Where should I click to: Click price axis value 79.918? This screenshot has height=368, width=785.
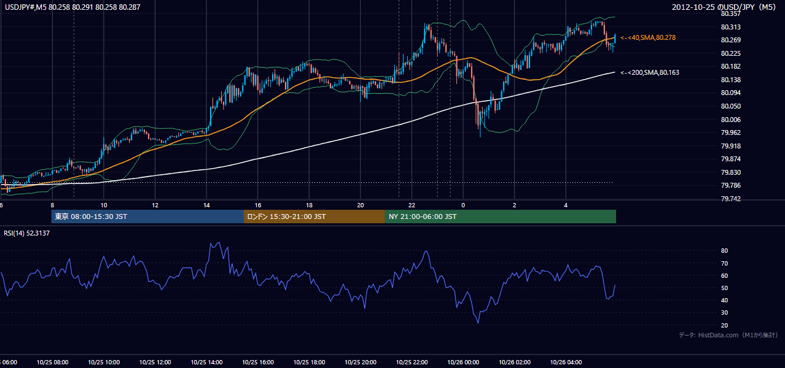(x=731, y=146)
